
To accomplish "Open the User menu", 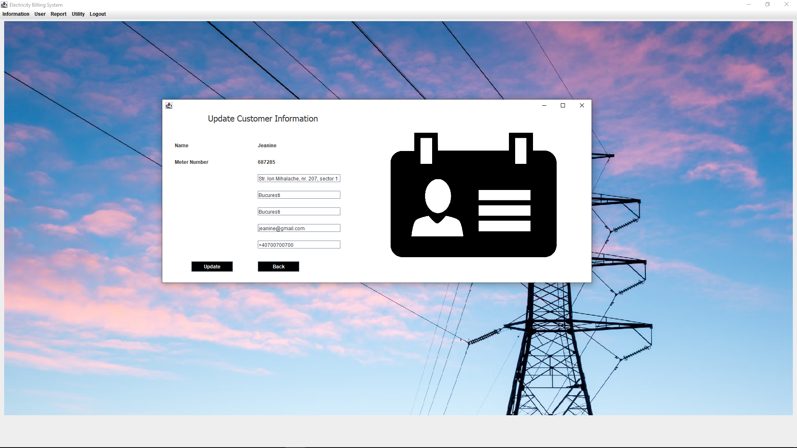I will click(x=40, y=14).
